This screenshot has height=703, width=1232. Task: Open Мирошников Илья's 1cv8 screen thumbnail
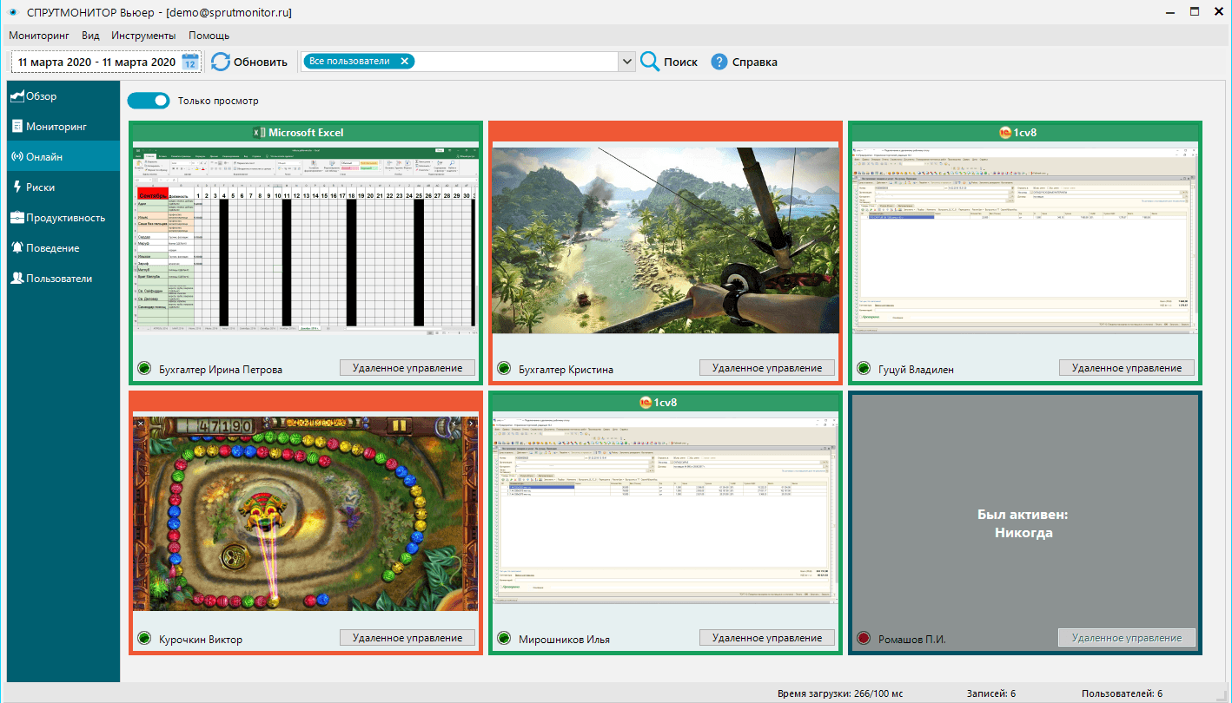point(666,511)
